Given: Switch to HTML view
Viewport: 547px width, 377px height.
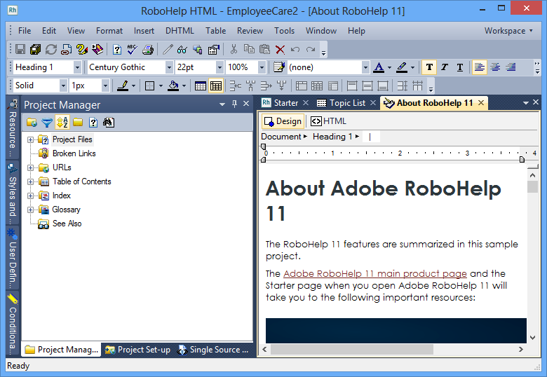Looking at the screenshot, I should click(329, 121).
